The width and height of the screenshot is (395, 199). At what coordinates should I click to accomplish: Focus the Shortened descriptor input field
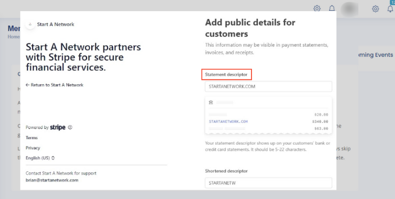(x=268, y=183)
